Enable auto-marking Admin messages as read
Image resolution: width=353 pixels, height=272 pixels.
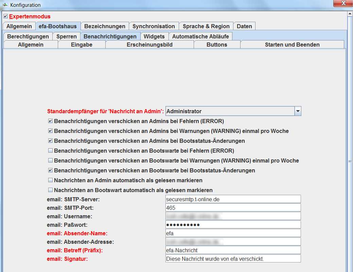point(50,180)
